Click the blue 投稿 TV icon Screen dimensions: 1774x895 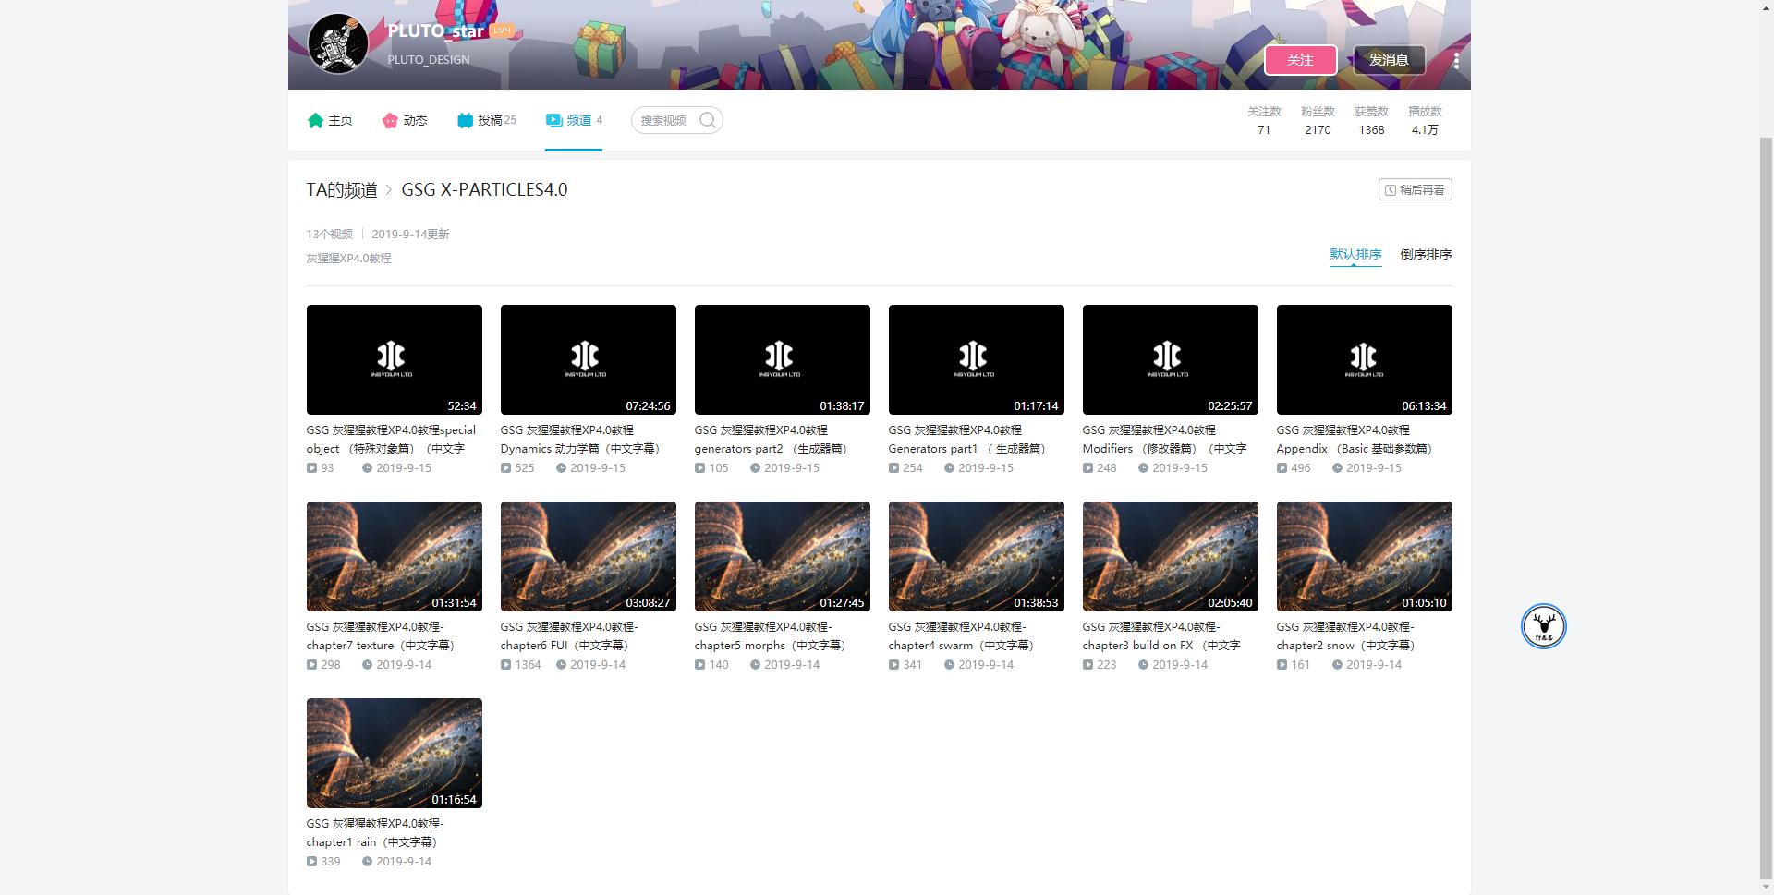click(465, 120)
